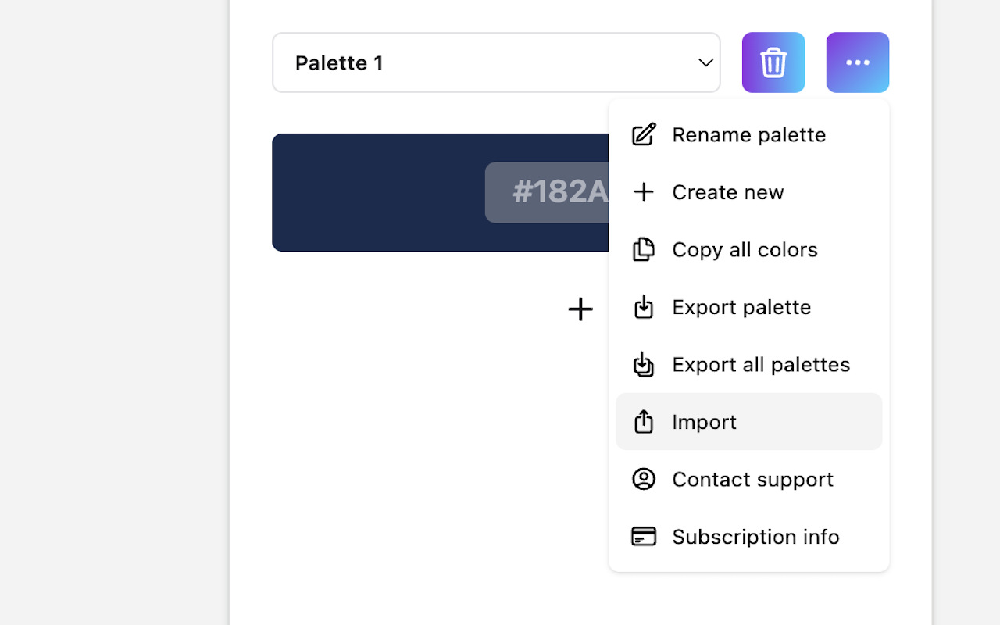The height and width of the screenshot is (625, 1000).
Task: Open the ellipsis options menu
Action: tap(858, 62)
